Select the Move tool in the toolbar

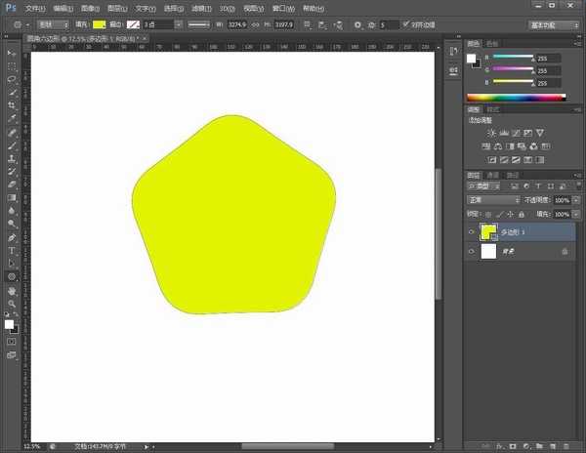click(12, 53)
